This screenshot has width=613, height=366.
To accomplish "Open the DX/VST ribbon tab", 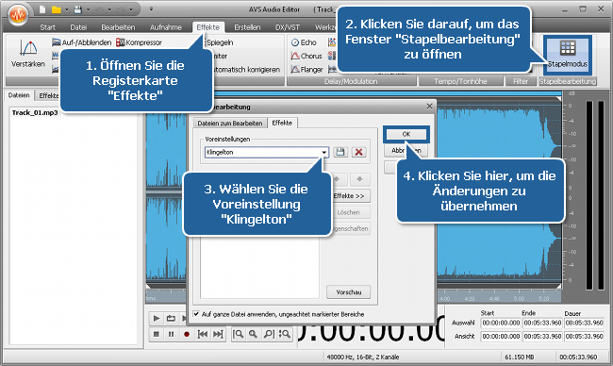I will 288,27.
